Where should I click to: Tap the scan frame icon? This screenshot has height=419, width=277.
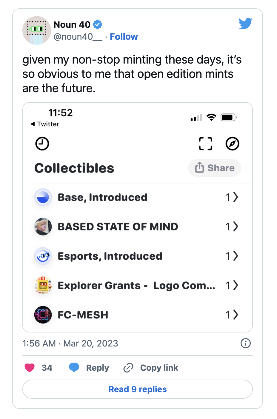pyautogui.click(x=206, y=144)
